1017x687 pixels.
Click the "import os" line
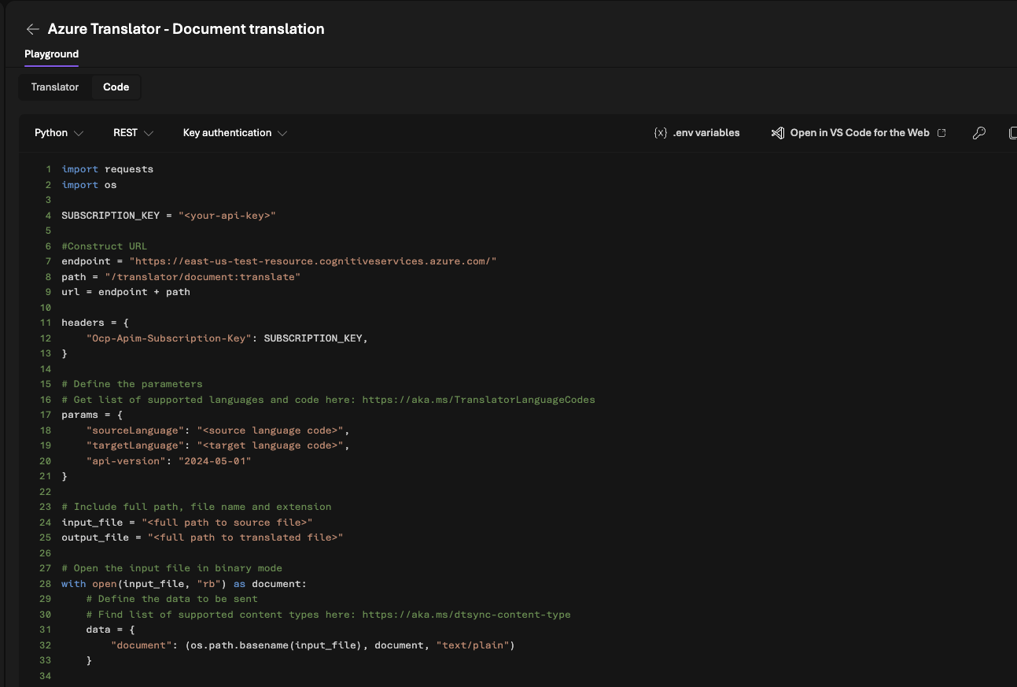coord(89,185)
